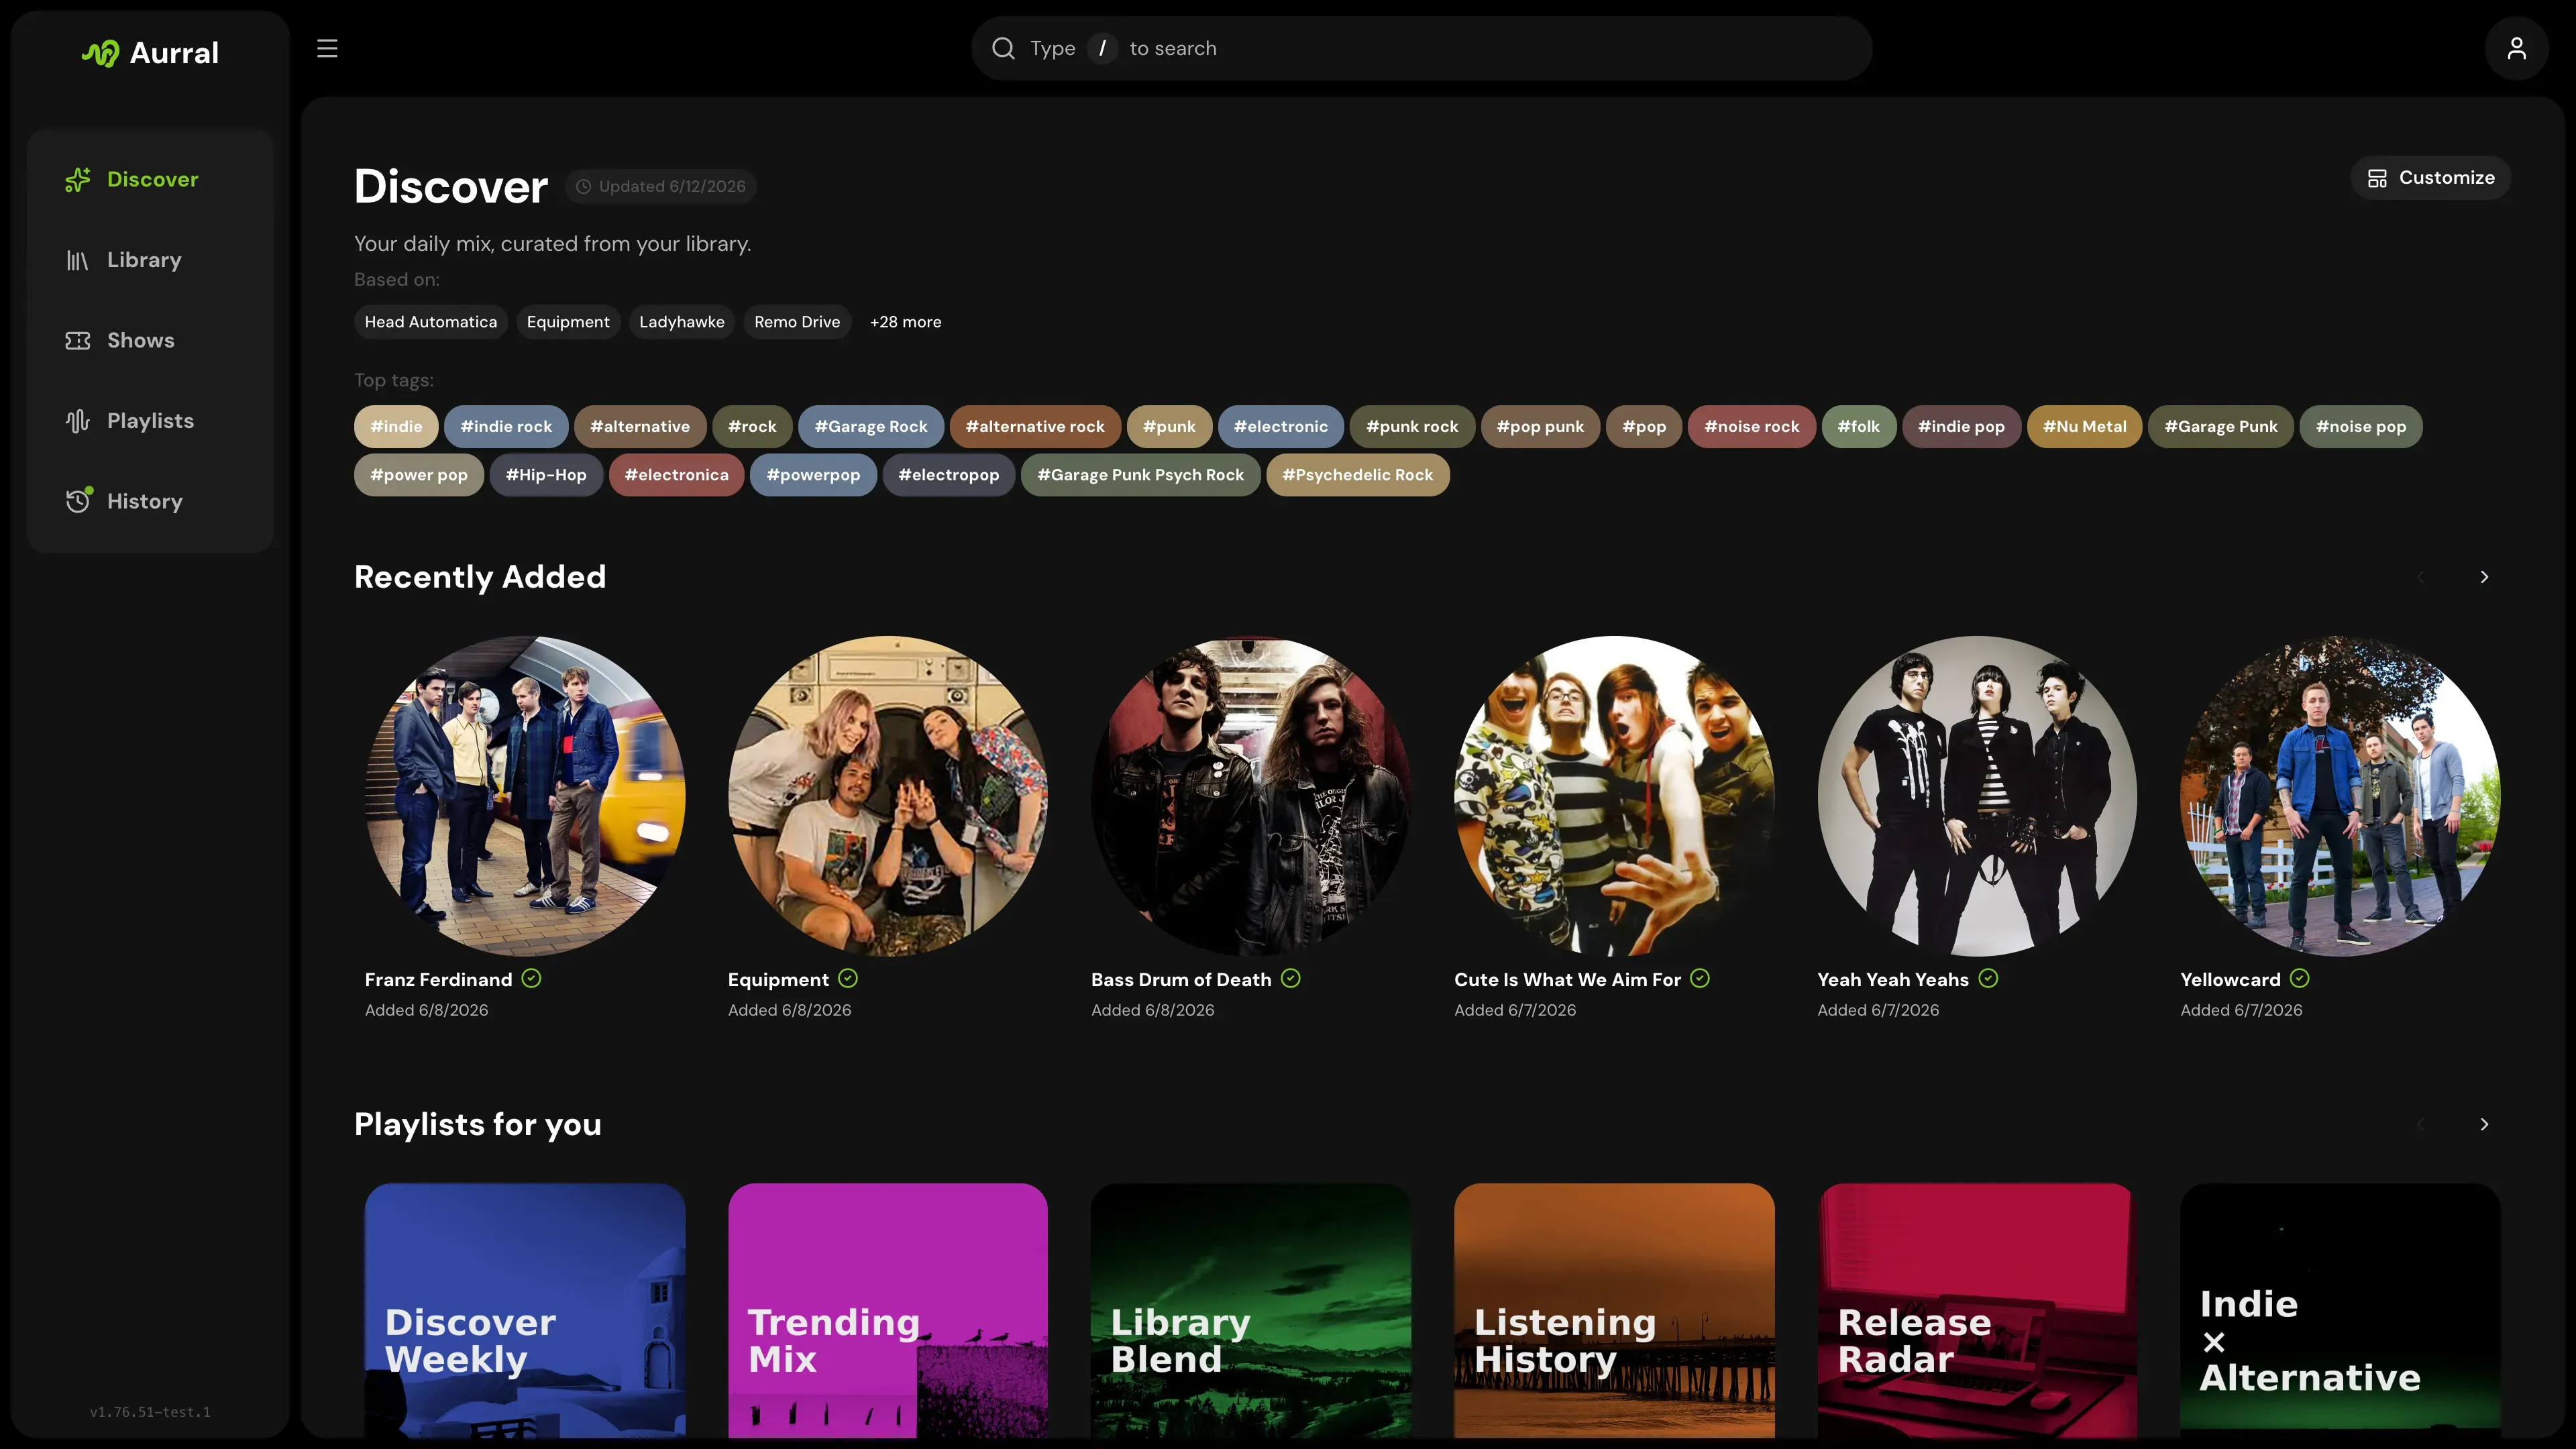The image size is (2576, 1449).
Task: Click the search input field
Action: [x=1421, y=48]
